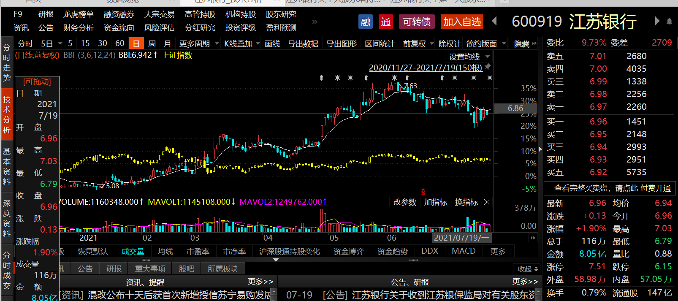The height and width of the screenshot is (301, 678).
Task: Select 成交量 volume indicator
Action: tap(133, 251)
